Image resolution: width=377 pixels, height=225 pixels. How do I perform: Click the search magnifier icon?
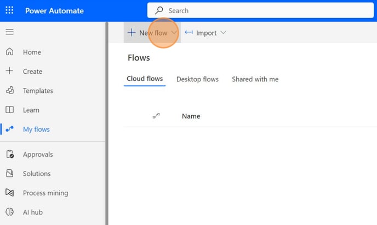pos(159,10)
